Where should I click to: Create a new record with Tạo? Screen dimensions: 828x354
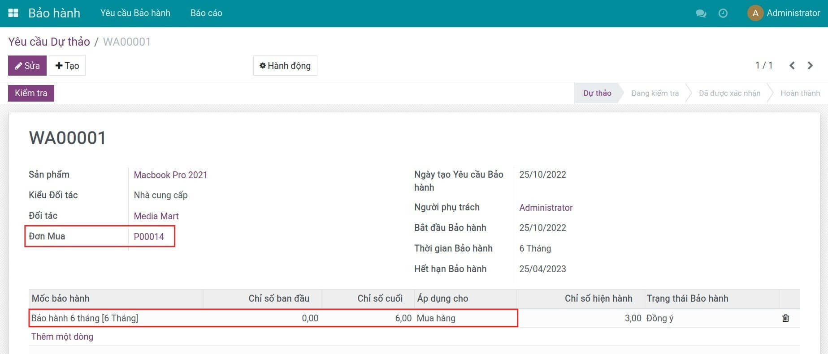coord(67,66)
